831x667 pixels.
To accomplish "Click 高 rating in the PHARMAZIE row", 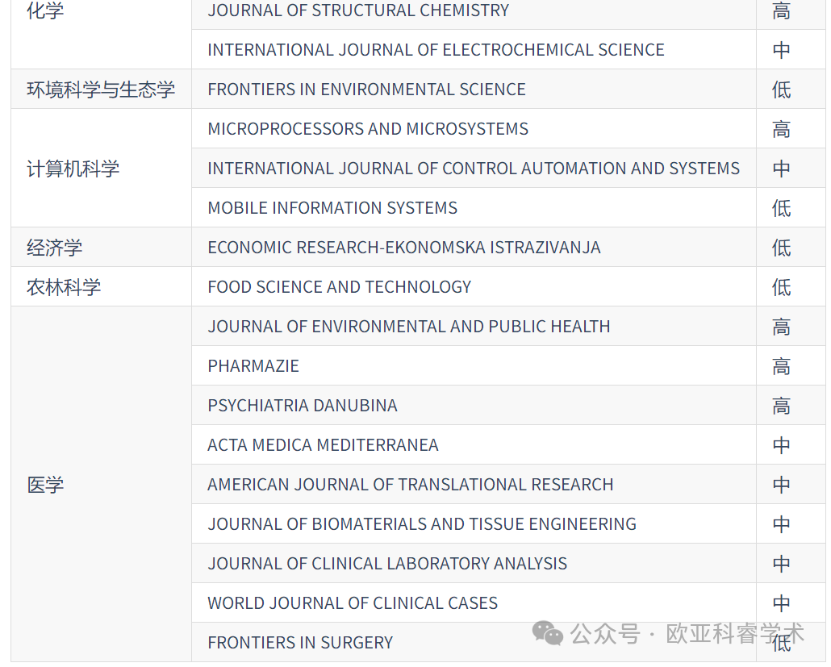I will tap(781, 366).
